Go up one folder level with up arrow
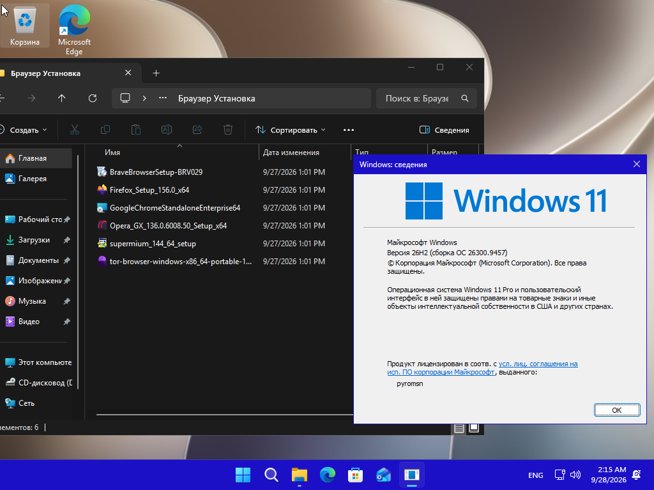Viewport: 654px width, 490px height. (x=62, y=98)
